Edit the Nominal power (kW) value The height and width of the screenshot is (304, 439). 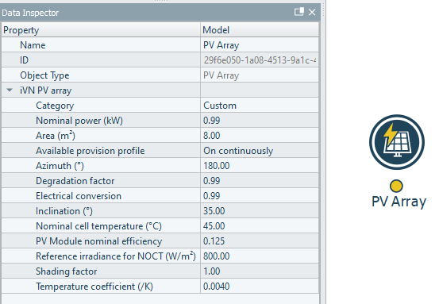[260, 121]
